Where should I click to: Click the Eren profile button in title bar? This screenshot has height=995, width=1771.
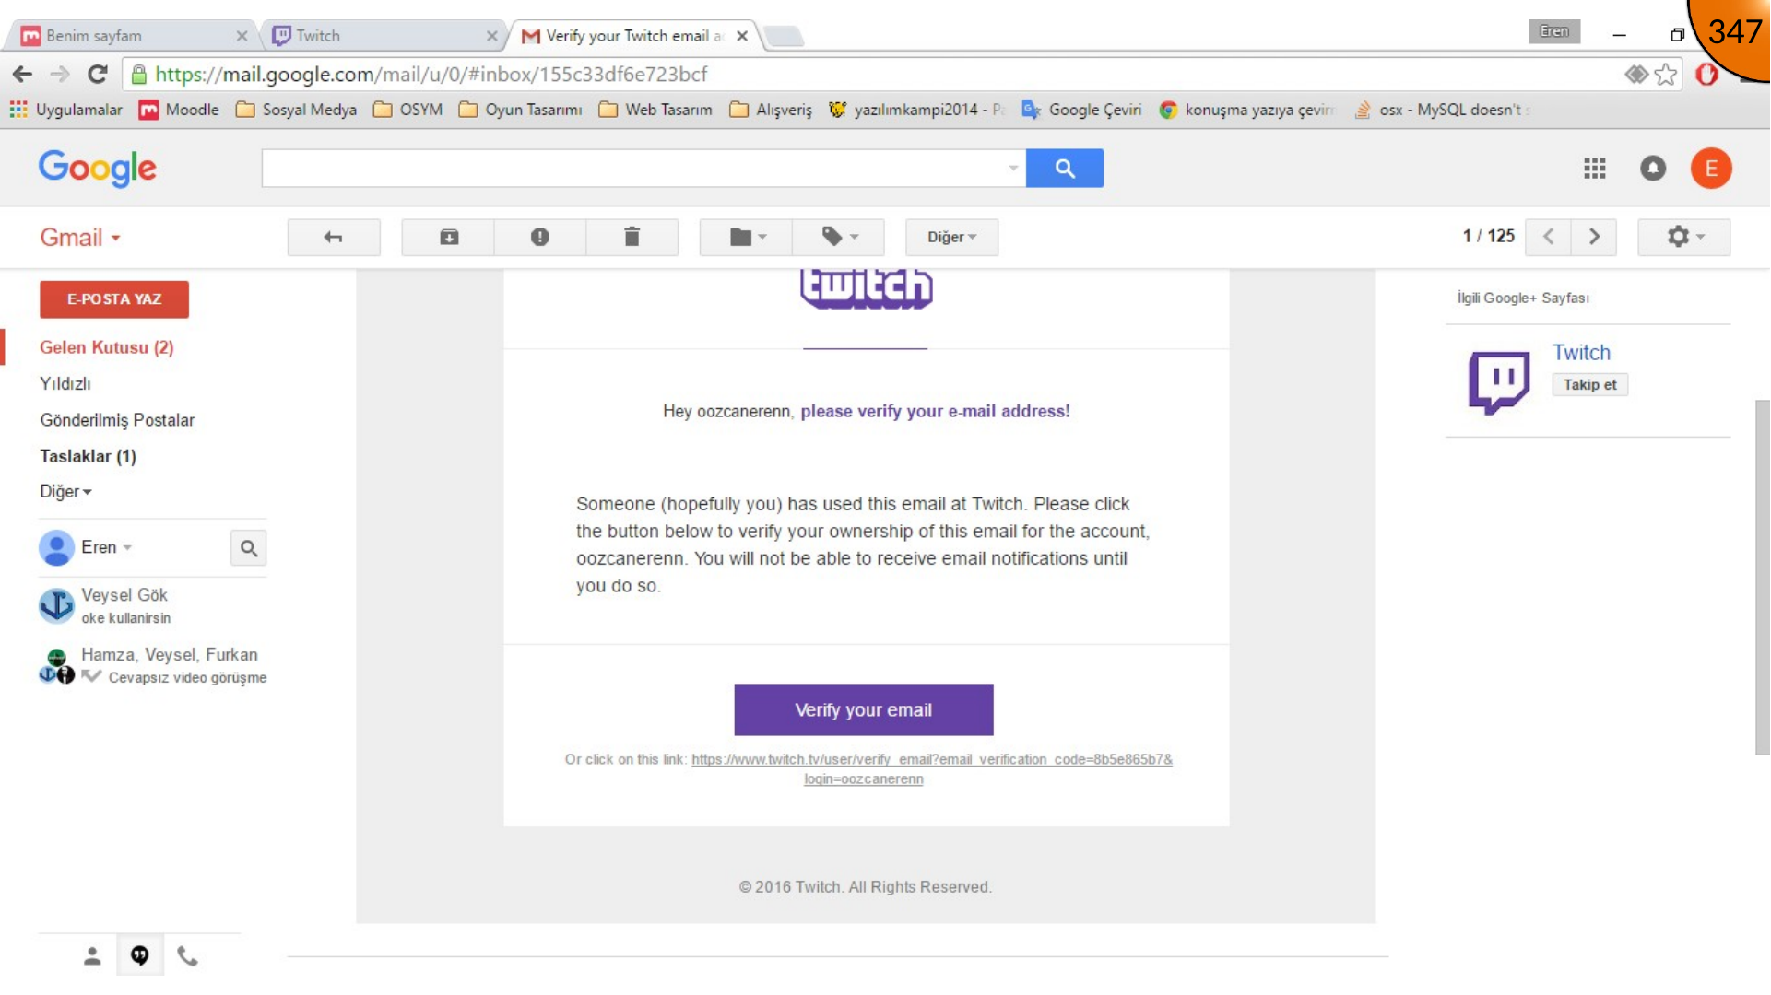click(x=1554, y=31)
